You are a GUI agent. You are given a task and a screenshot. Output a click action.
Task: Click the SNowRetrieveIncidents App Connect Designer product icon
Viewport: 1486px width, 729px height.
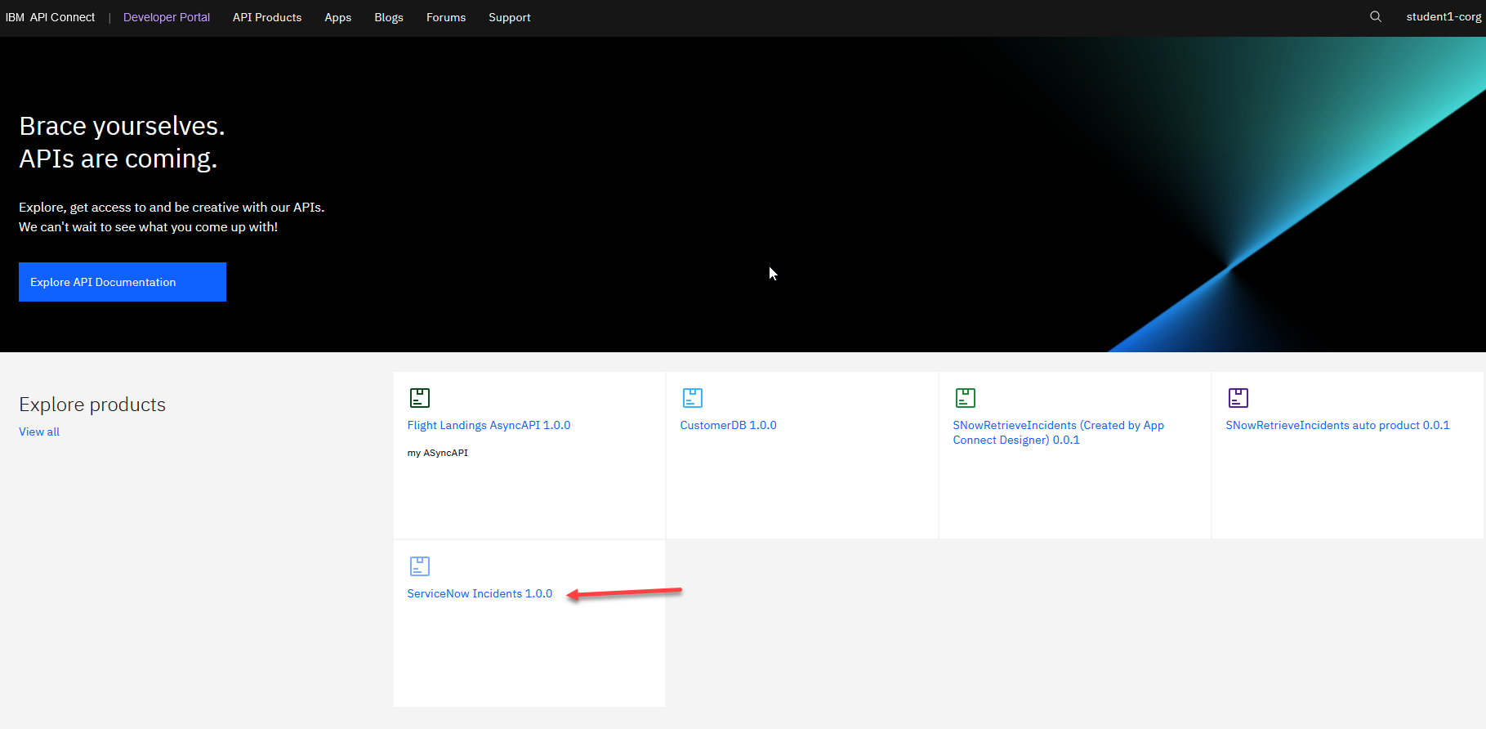pyautogui.click(x=965, y=398)
